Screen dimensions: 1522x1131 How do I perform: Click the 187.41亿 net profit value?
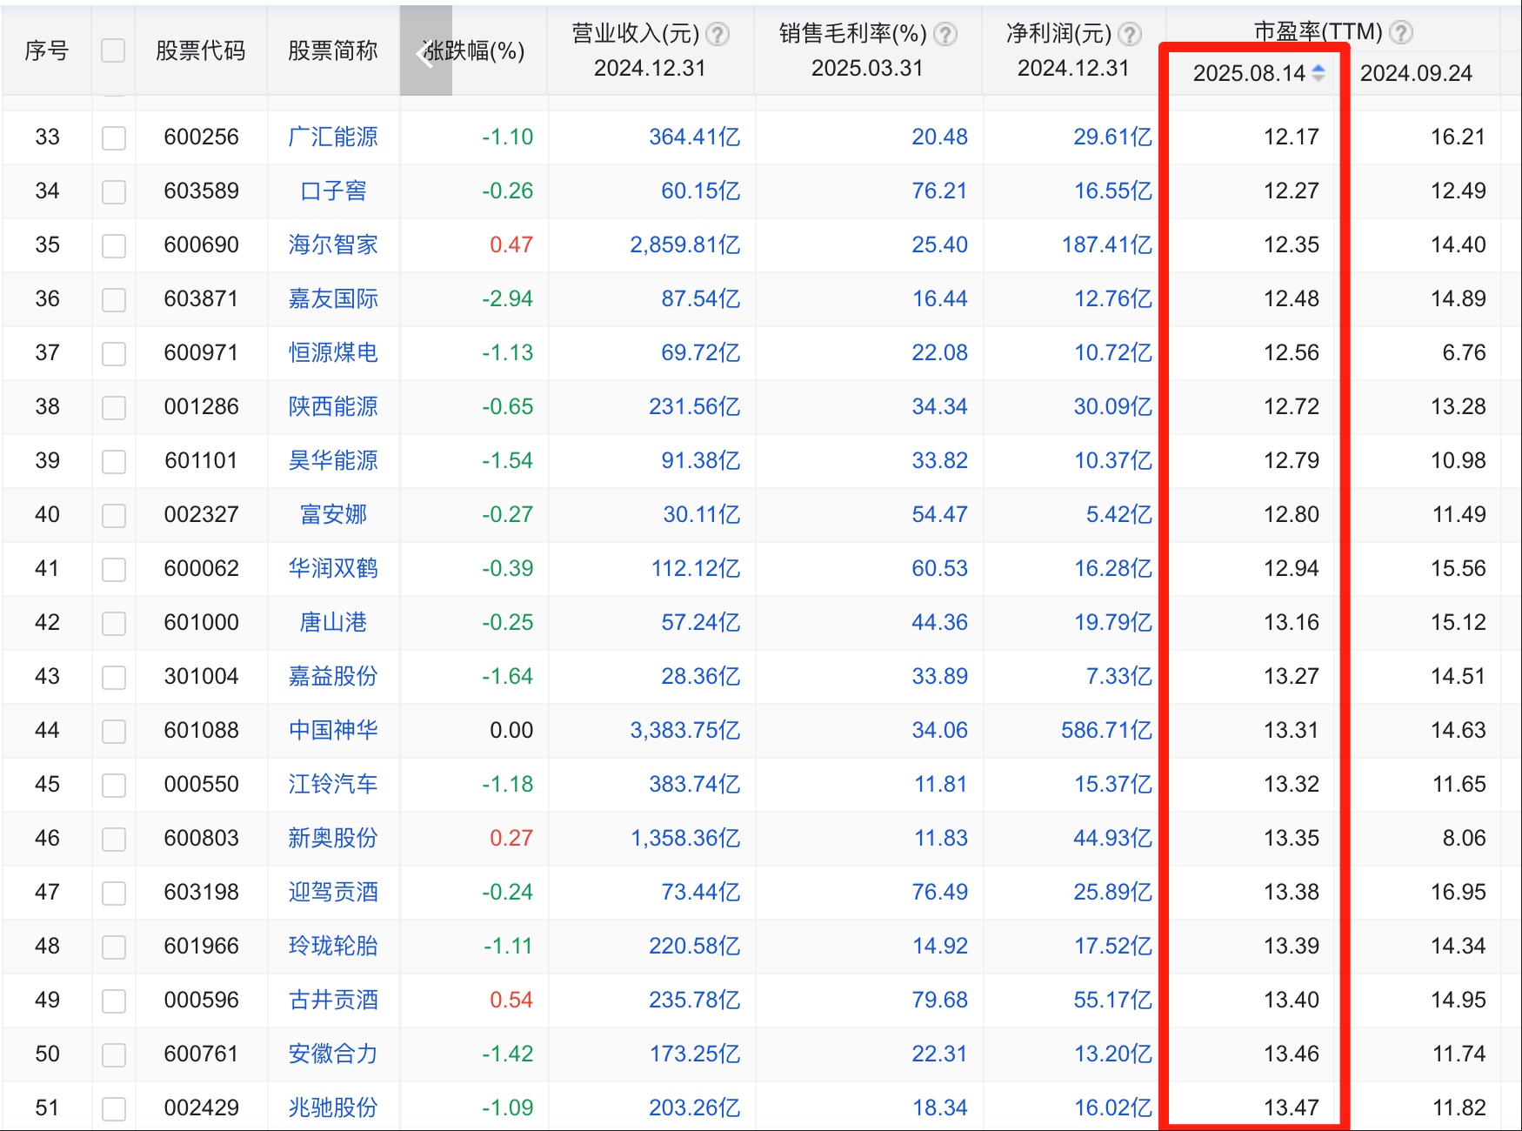(x=1107, y=244)
